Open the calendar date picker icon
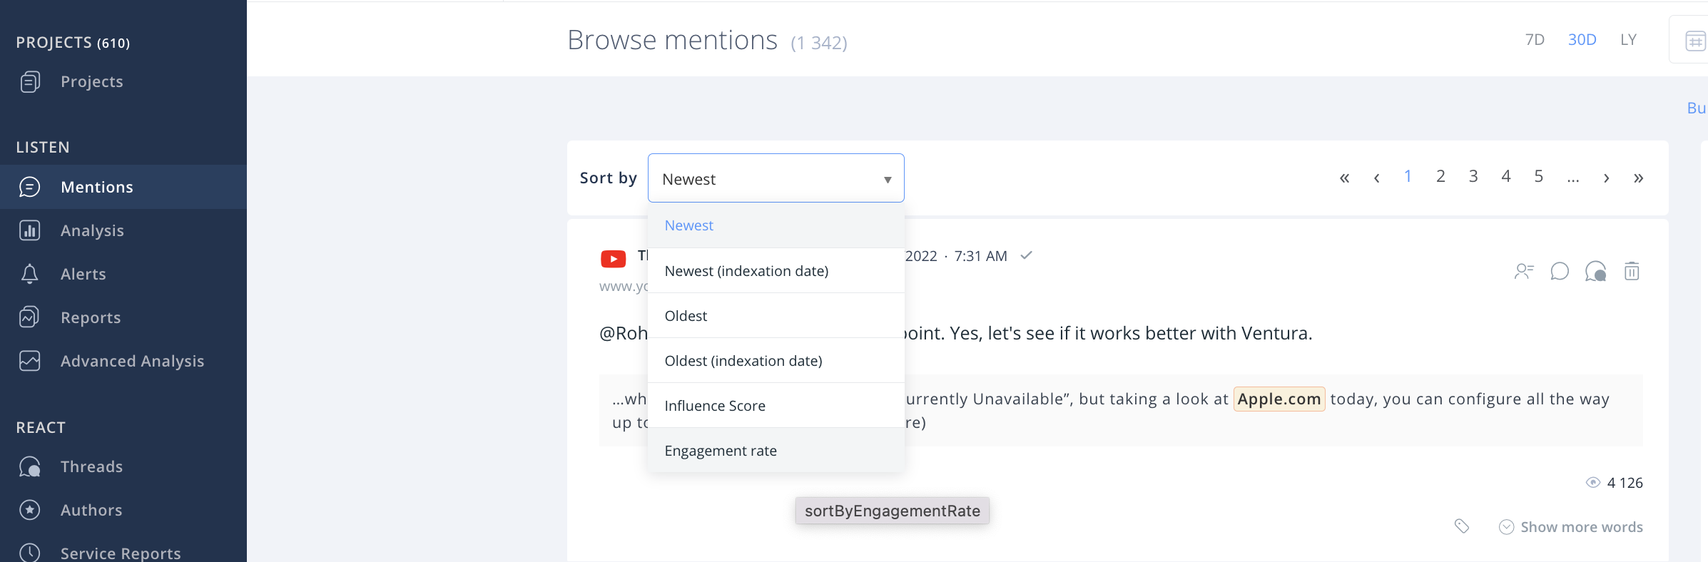Viewport: 1708px width, 562px height. (1694, 41)
